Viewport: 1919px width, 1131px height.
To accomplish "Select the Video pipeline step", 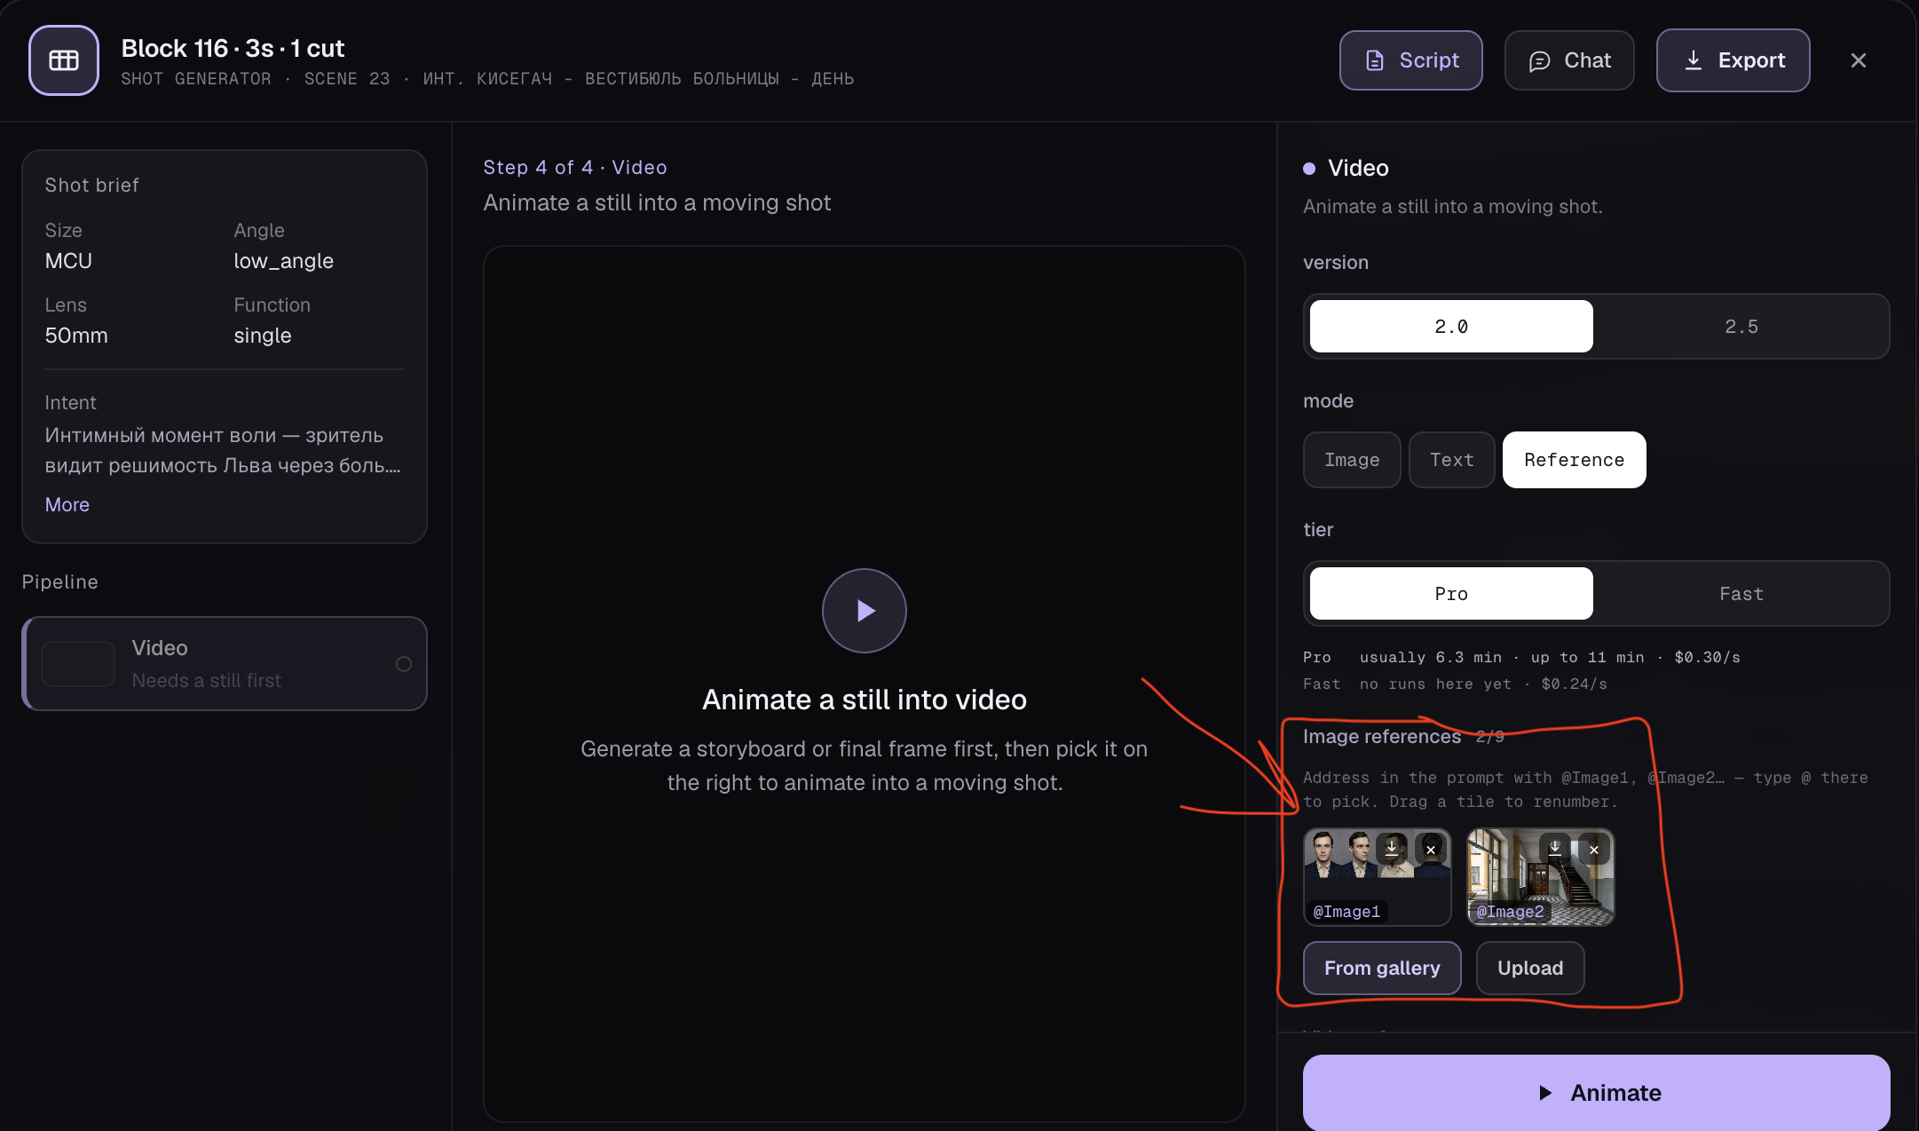I will (x=225, y=664).
